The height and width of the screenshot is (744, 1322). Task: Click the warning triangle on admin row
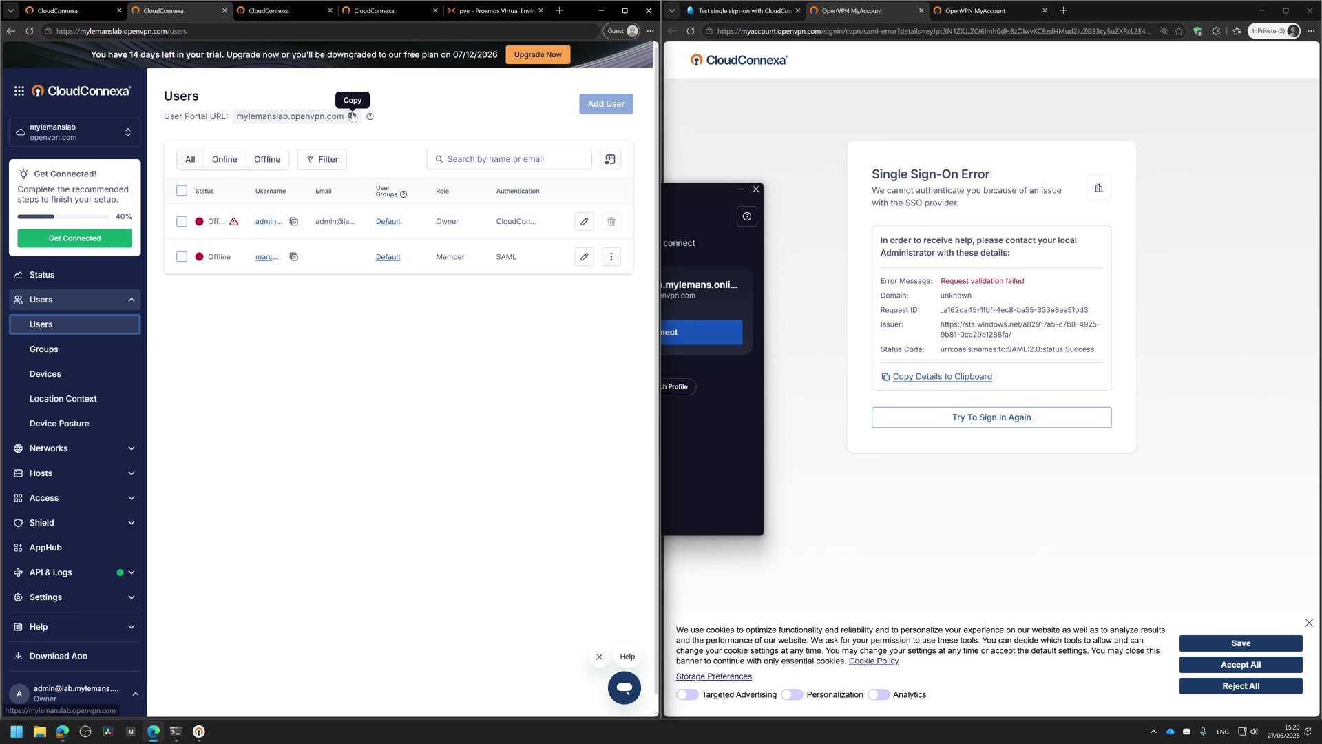pos(233,221)
